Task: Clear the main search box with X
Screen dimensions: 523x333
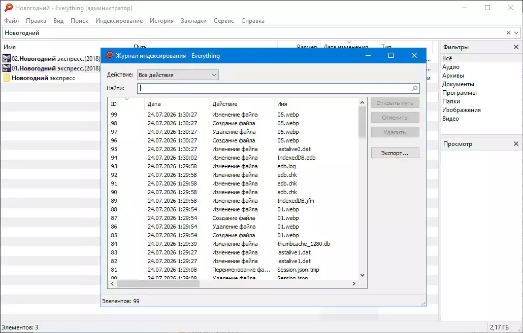Action: pyautogui.click(x=508, y=32)
